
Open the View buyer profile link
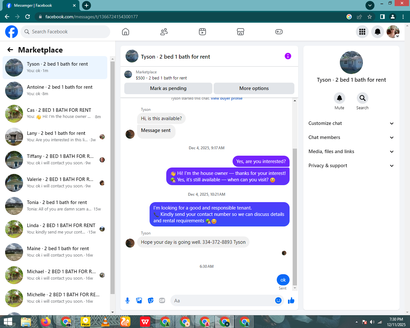[x=226, y=98]
